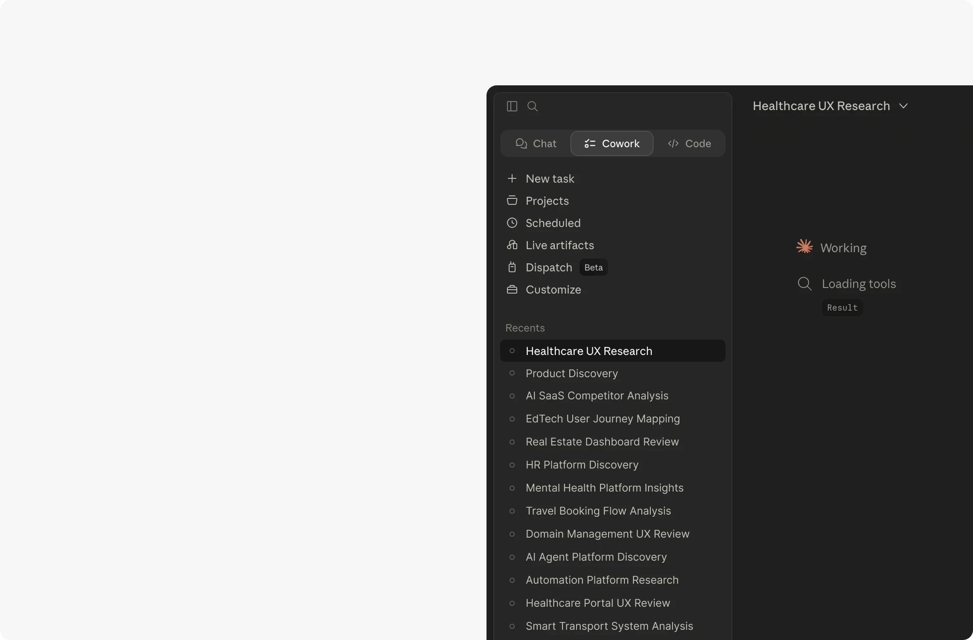Select the Cowork tab
This screenshot has width=973, height=640.
[612, 143]
